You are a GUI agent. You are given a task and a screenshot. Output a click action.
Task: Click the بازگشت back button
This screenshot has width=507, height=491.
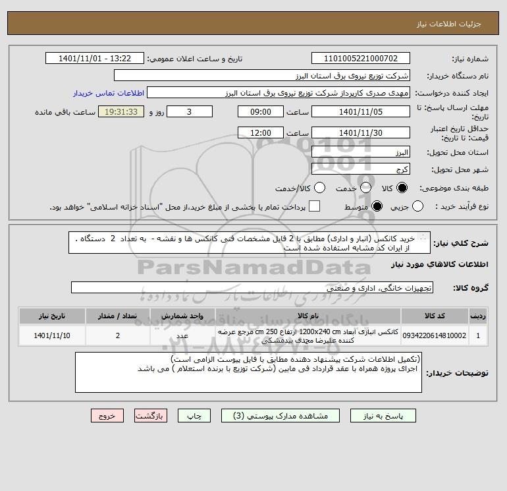[x=151, y=416]
